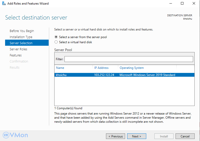Open the Installation Type step
This screenshot has width=200, height=141.
(21, 37)
